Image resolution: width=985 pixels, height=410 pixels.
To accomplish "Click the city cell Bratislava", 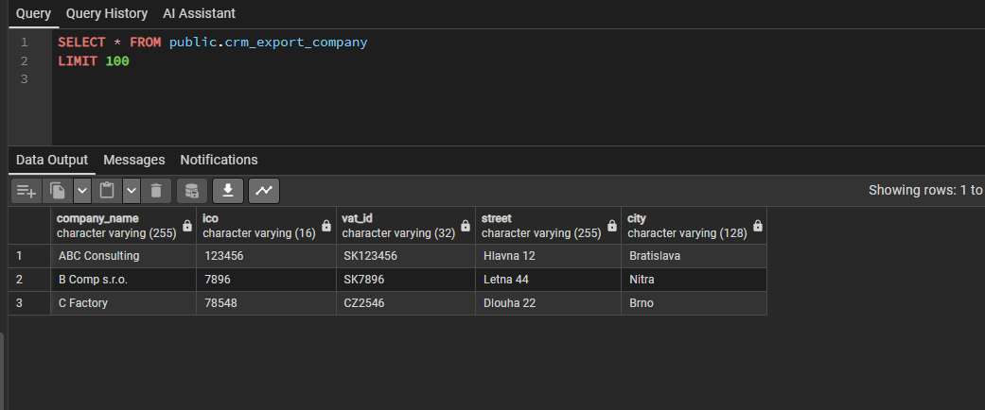I will click(x=695, y=256).
